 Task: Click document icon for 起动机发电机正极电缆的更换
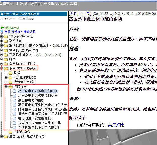15,128
